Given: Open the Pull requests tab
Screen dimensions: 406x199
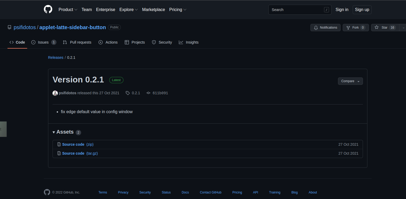Looking at the screenshot, I should click(77, 42).
